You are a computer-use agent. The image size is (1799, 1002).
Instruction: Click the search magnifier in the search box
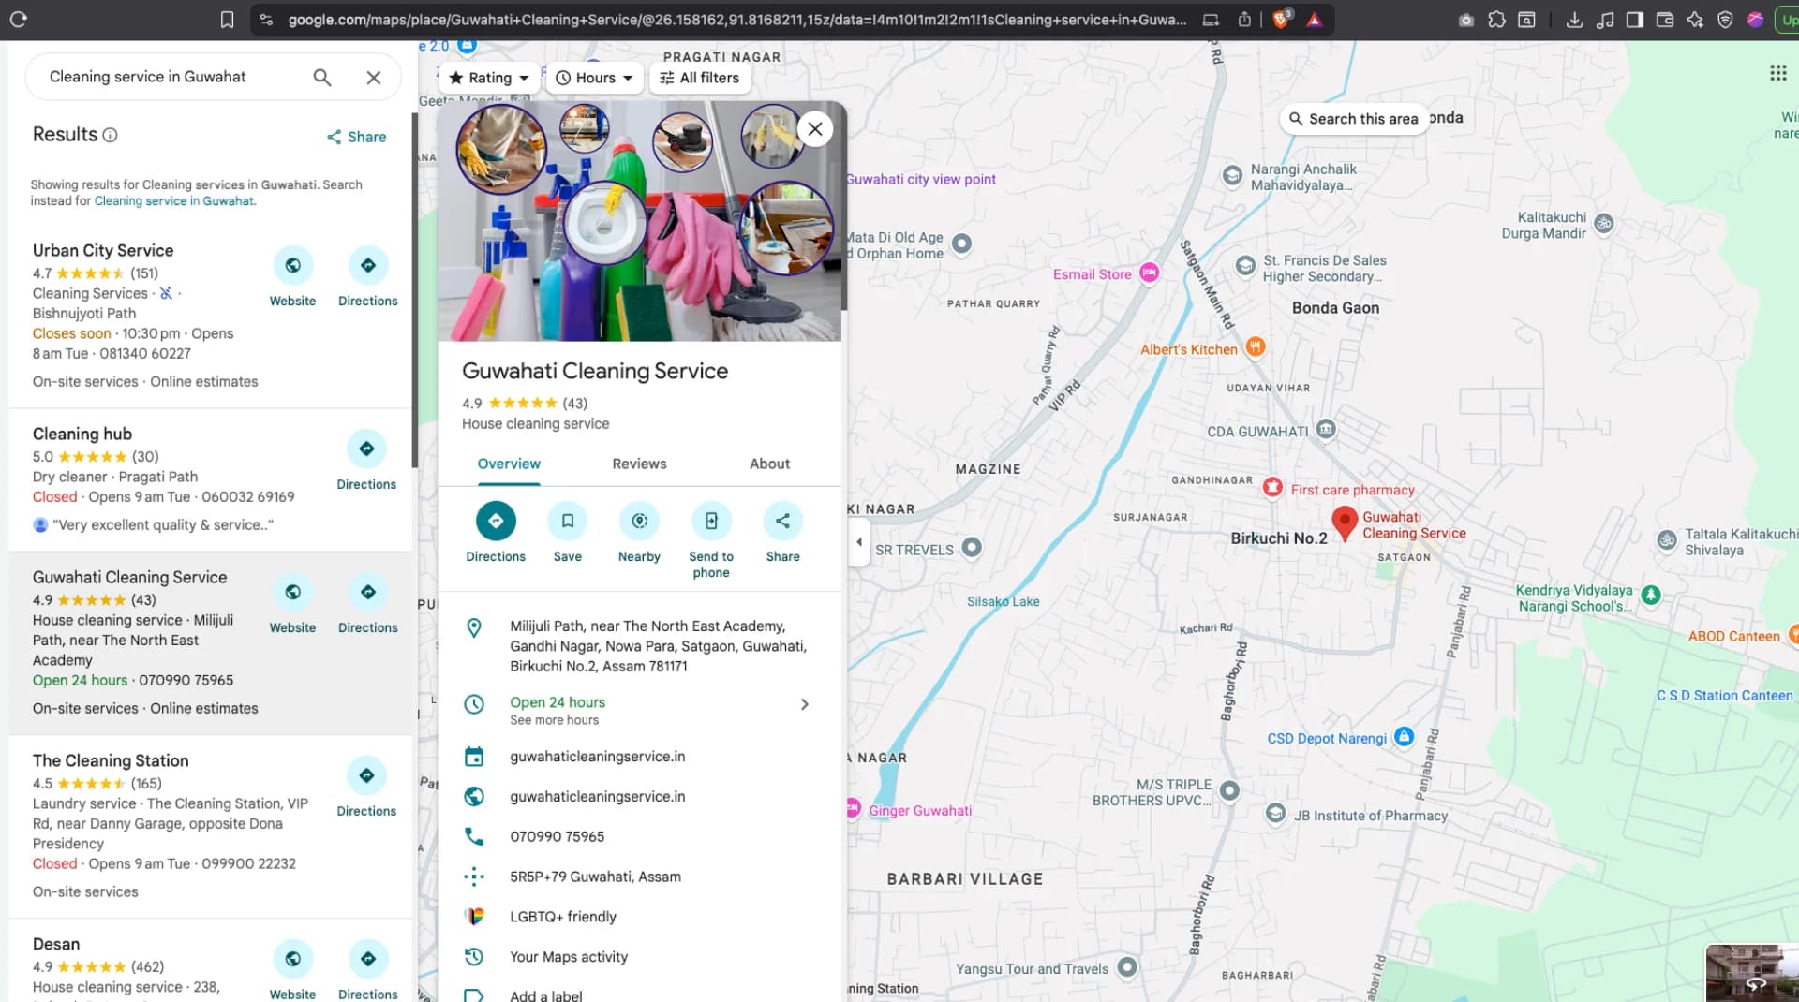tap(321, 77)
